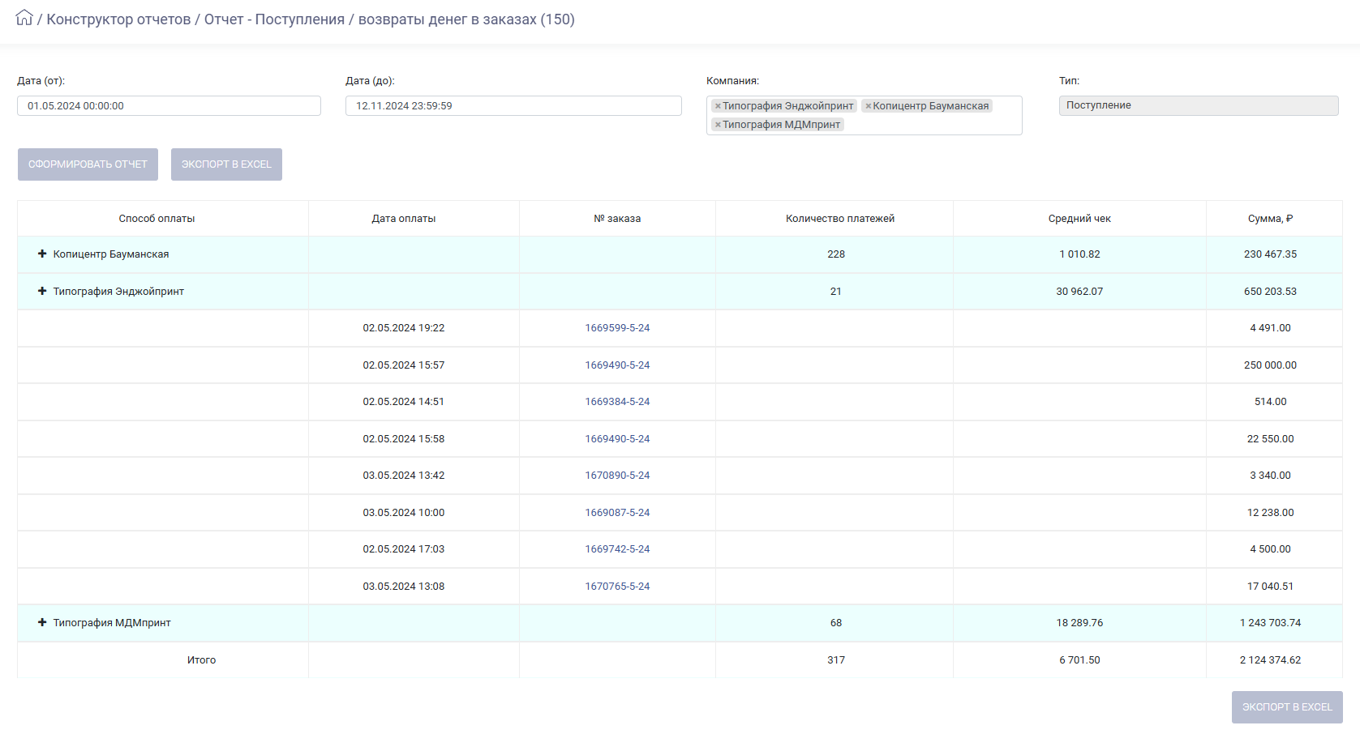The image size is (1360, 734).
Task: Expand Копицентр Бауманская row with plus icon
Action: click(x=42, y=254)
